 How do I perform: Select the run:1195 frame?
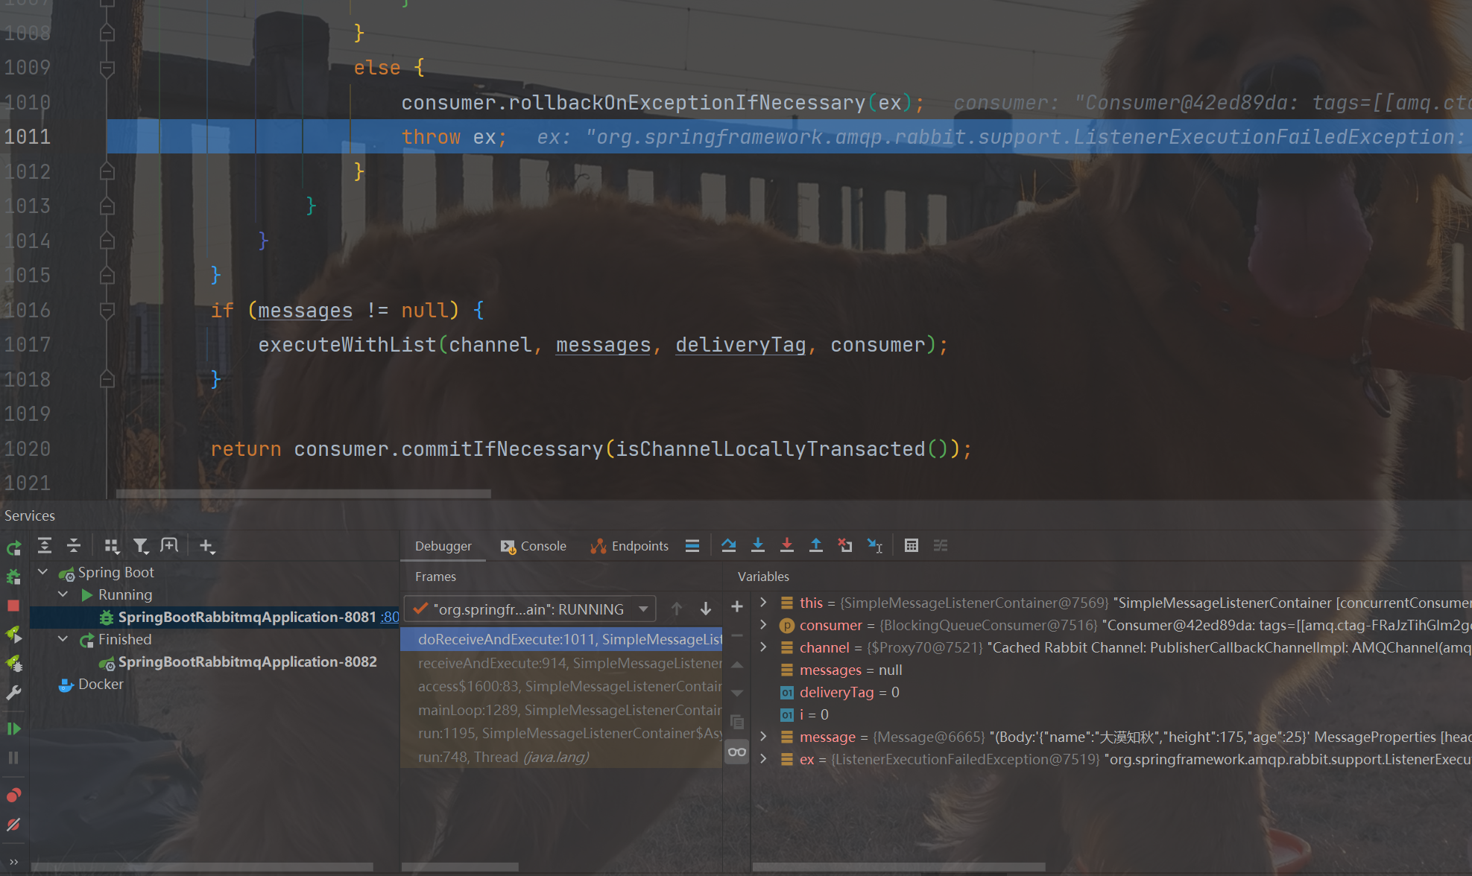561,733
